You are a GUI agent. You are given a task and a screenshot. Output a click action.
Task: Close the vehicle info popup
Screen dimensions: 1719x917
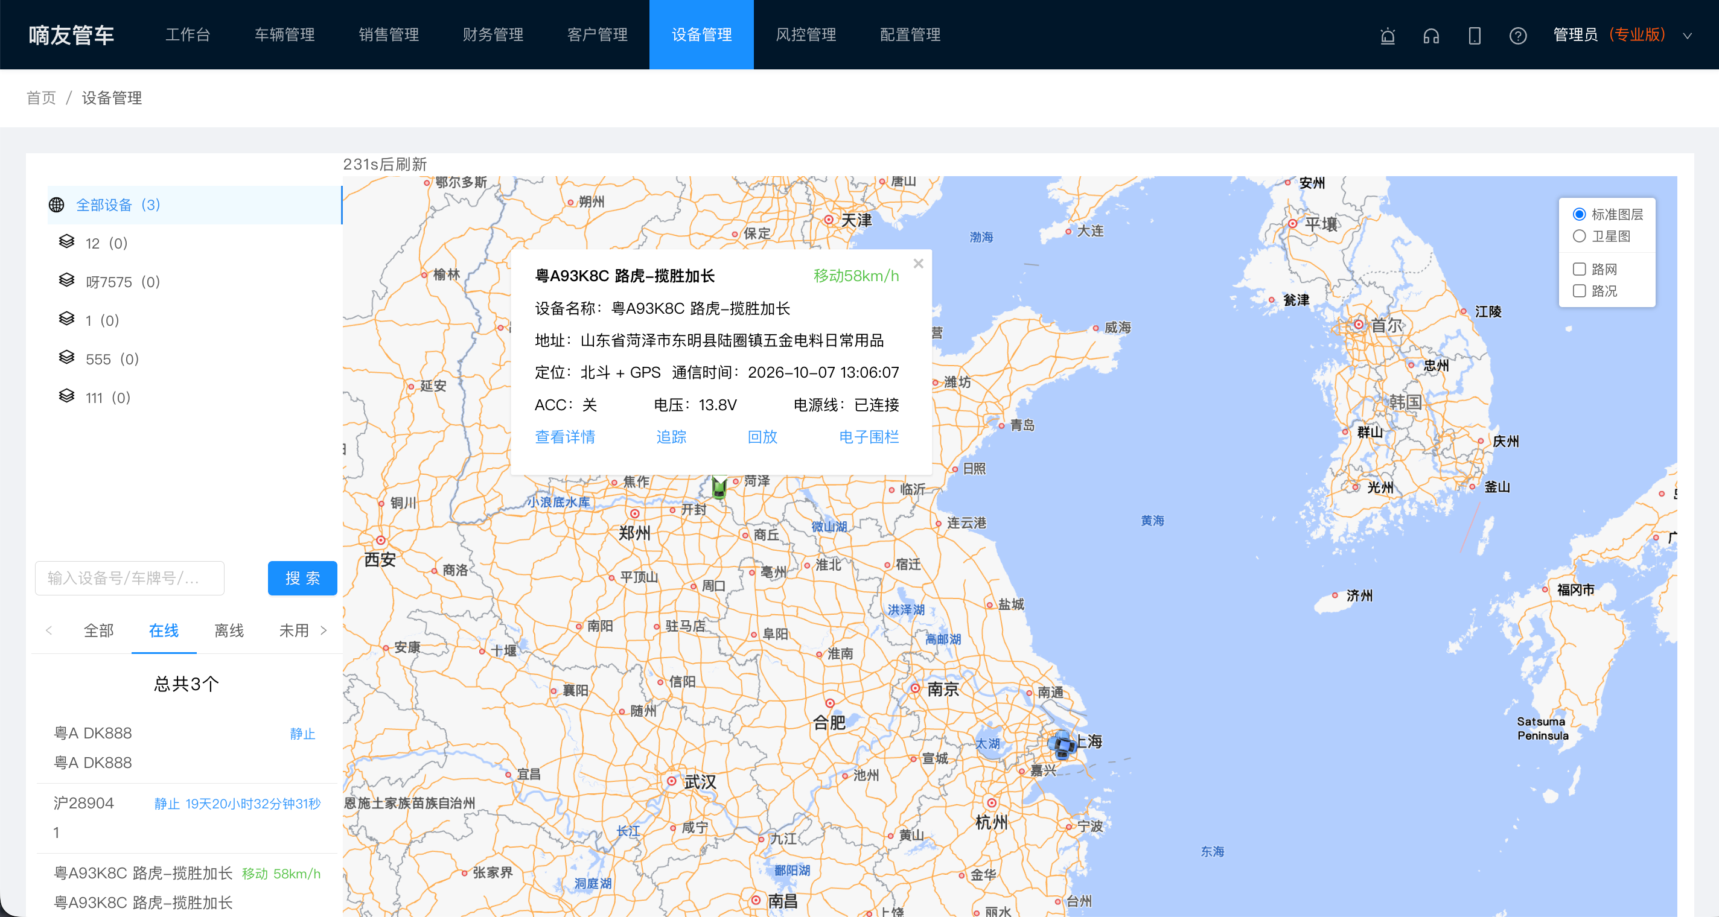click(x=918, y=264)
